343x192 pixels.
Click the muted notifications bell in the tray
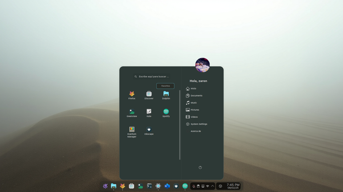point(194,186)
